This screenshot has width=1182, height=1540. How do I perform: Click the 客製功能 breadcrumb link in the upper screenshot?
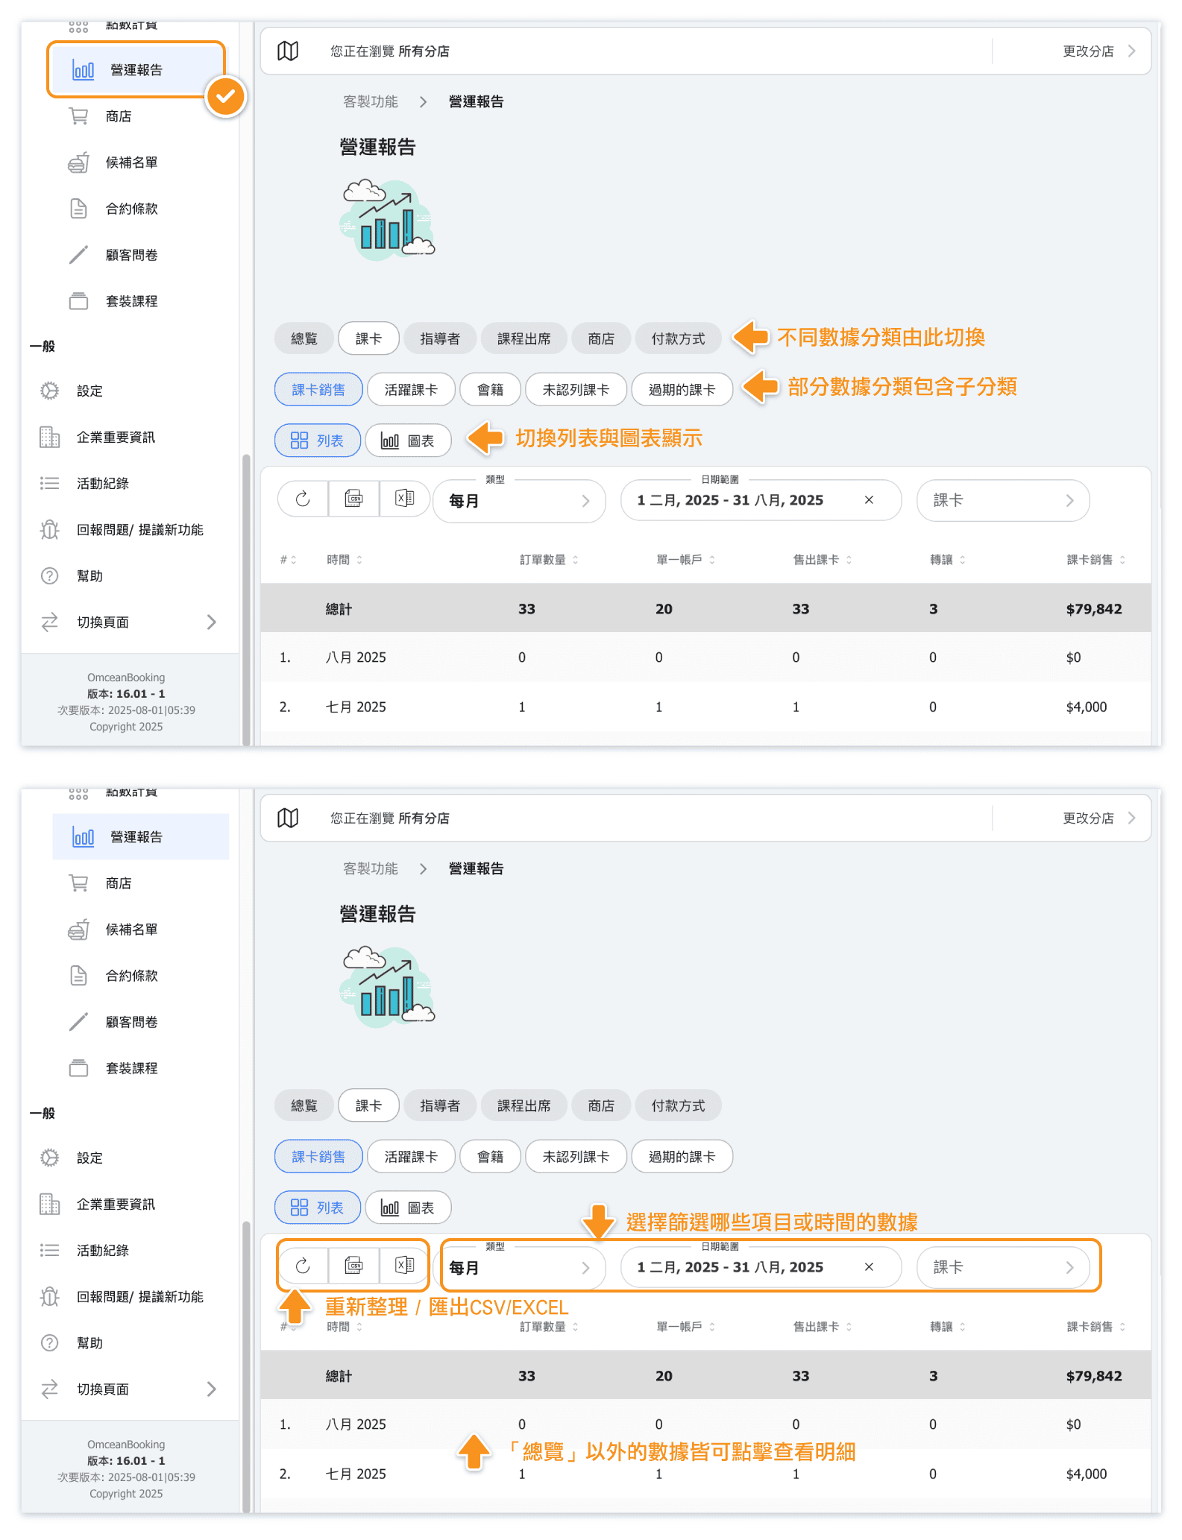tap(371, 102)
